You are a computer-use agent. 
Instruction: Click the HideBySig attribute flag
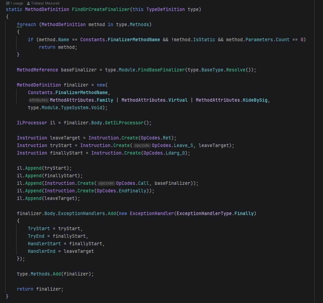(x=255, y=100)
